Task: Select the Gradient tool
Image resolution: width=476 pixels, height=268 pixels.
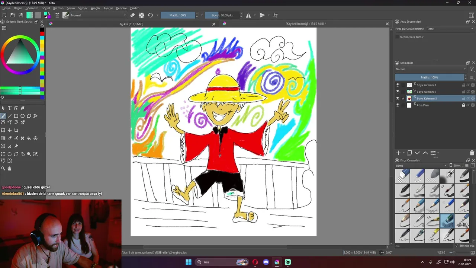Action: (3, 138)
